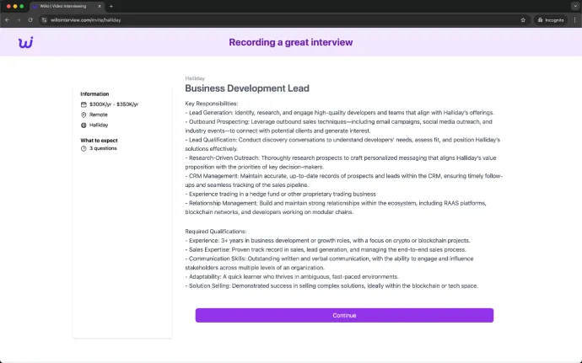Image resolution: width=582 pixels, height=363 pixels.
Task: Click the 'Sales Expertise' qualification line
Action: [326, 249]
